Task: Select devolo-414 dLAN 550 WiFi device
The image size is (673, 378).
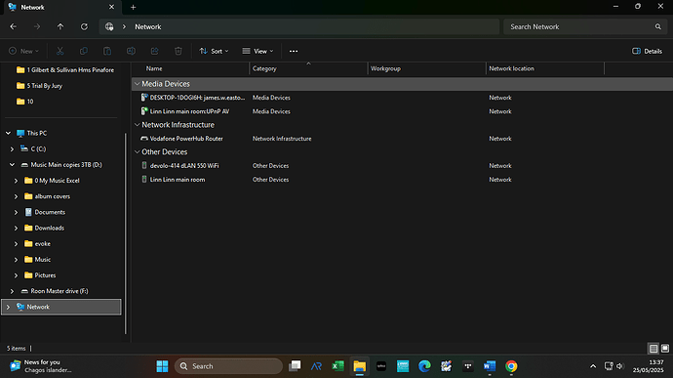Action: 184,166
